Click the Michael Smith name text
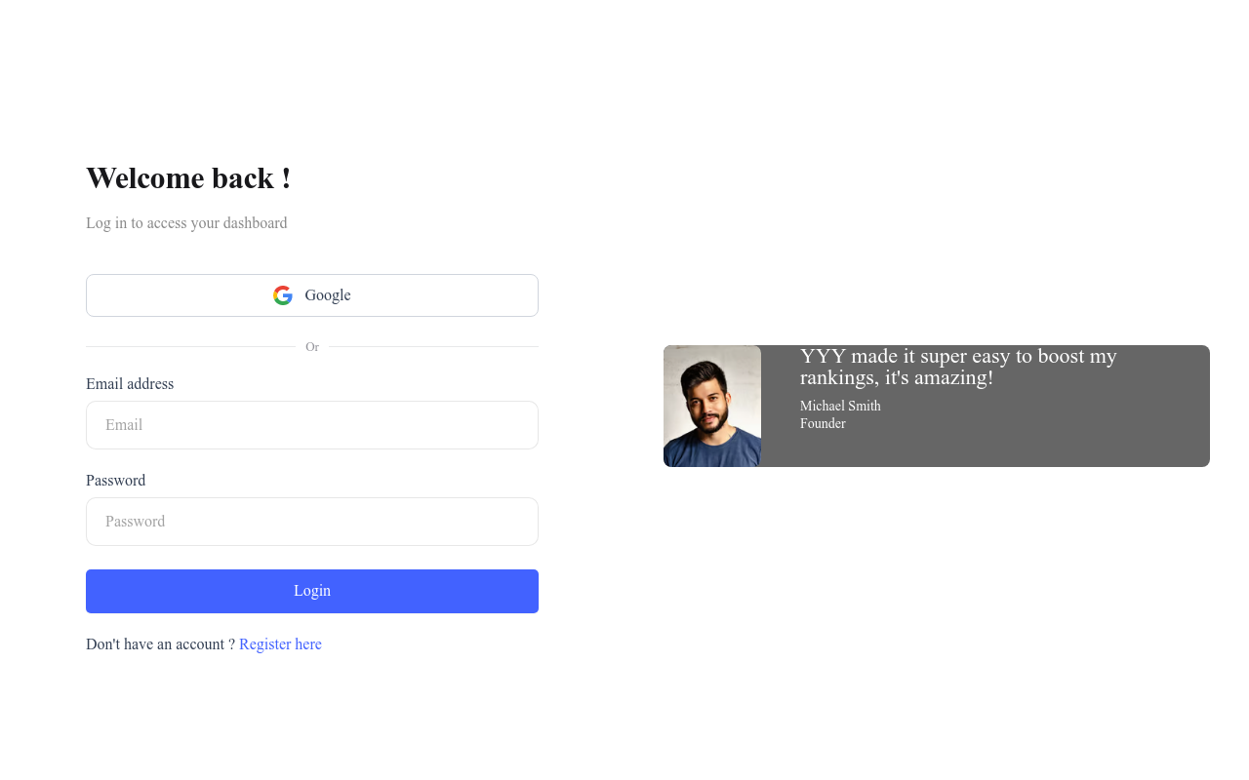 pos(840,406)
